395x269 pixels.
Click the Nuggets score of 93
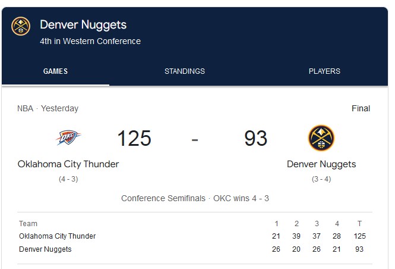255,138
